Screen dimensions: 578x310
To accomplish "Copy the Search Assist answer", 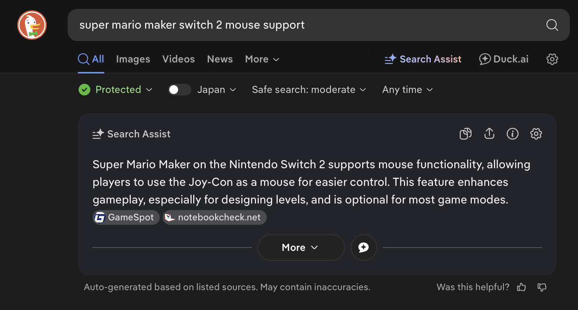I will click(x=465, y=134).
